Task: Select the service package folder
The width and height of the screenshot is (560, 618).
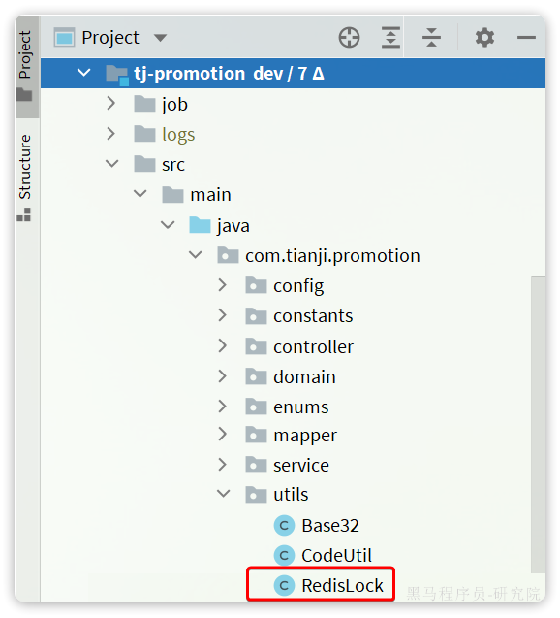Action: [288, 465]
